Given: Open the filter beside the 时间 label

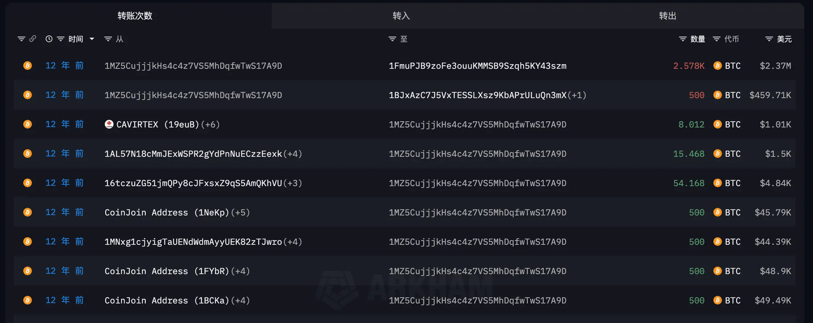Looking at the screenshot, I should [x=61, y=39].
